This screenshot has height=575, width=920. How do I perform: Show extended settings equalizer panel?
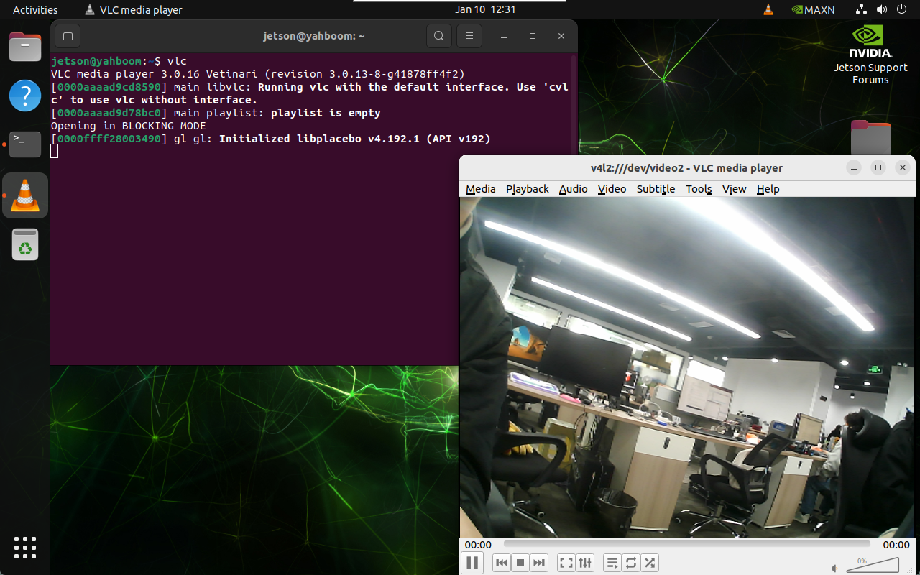(585, 563)
